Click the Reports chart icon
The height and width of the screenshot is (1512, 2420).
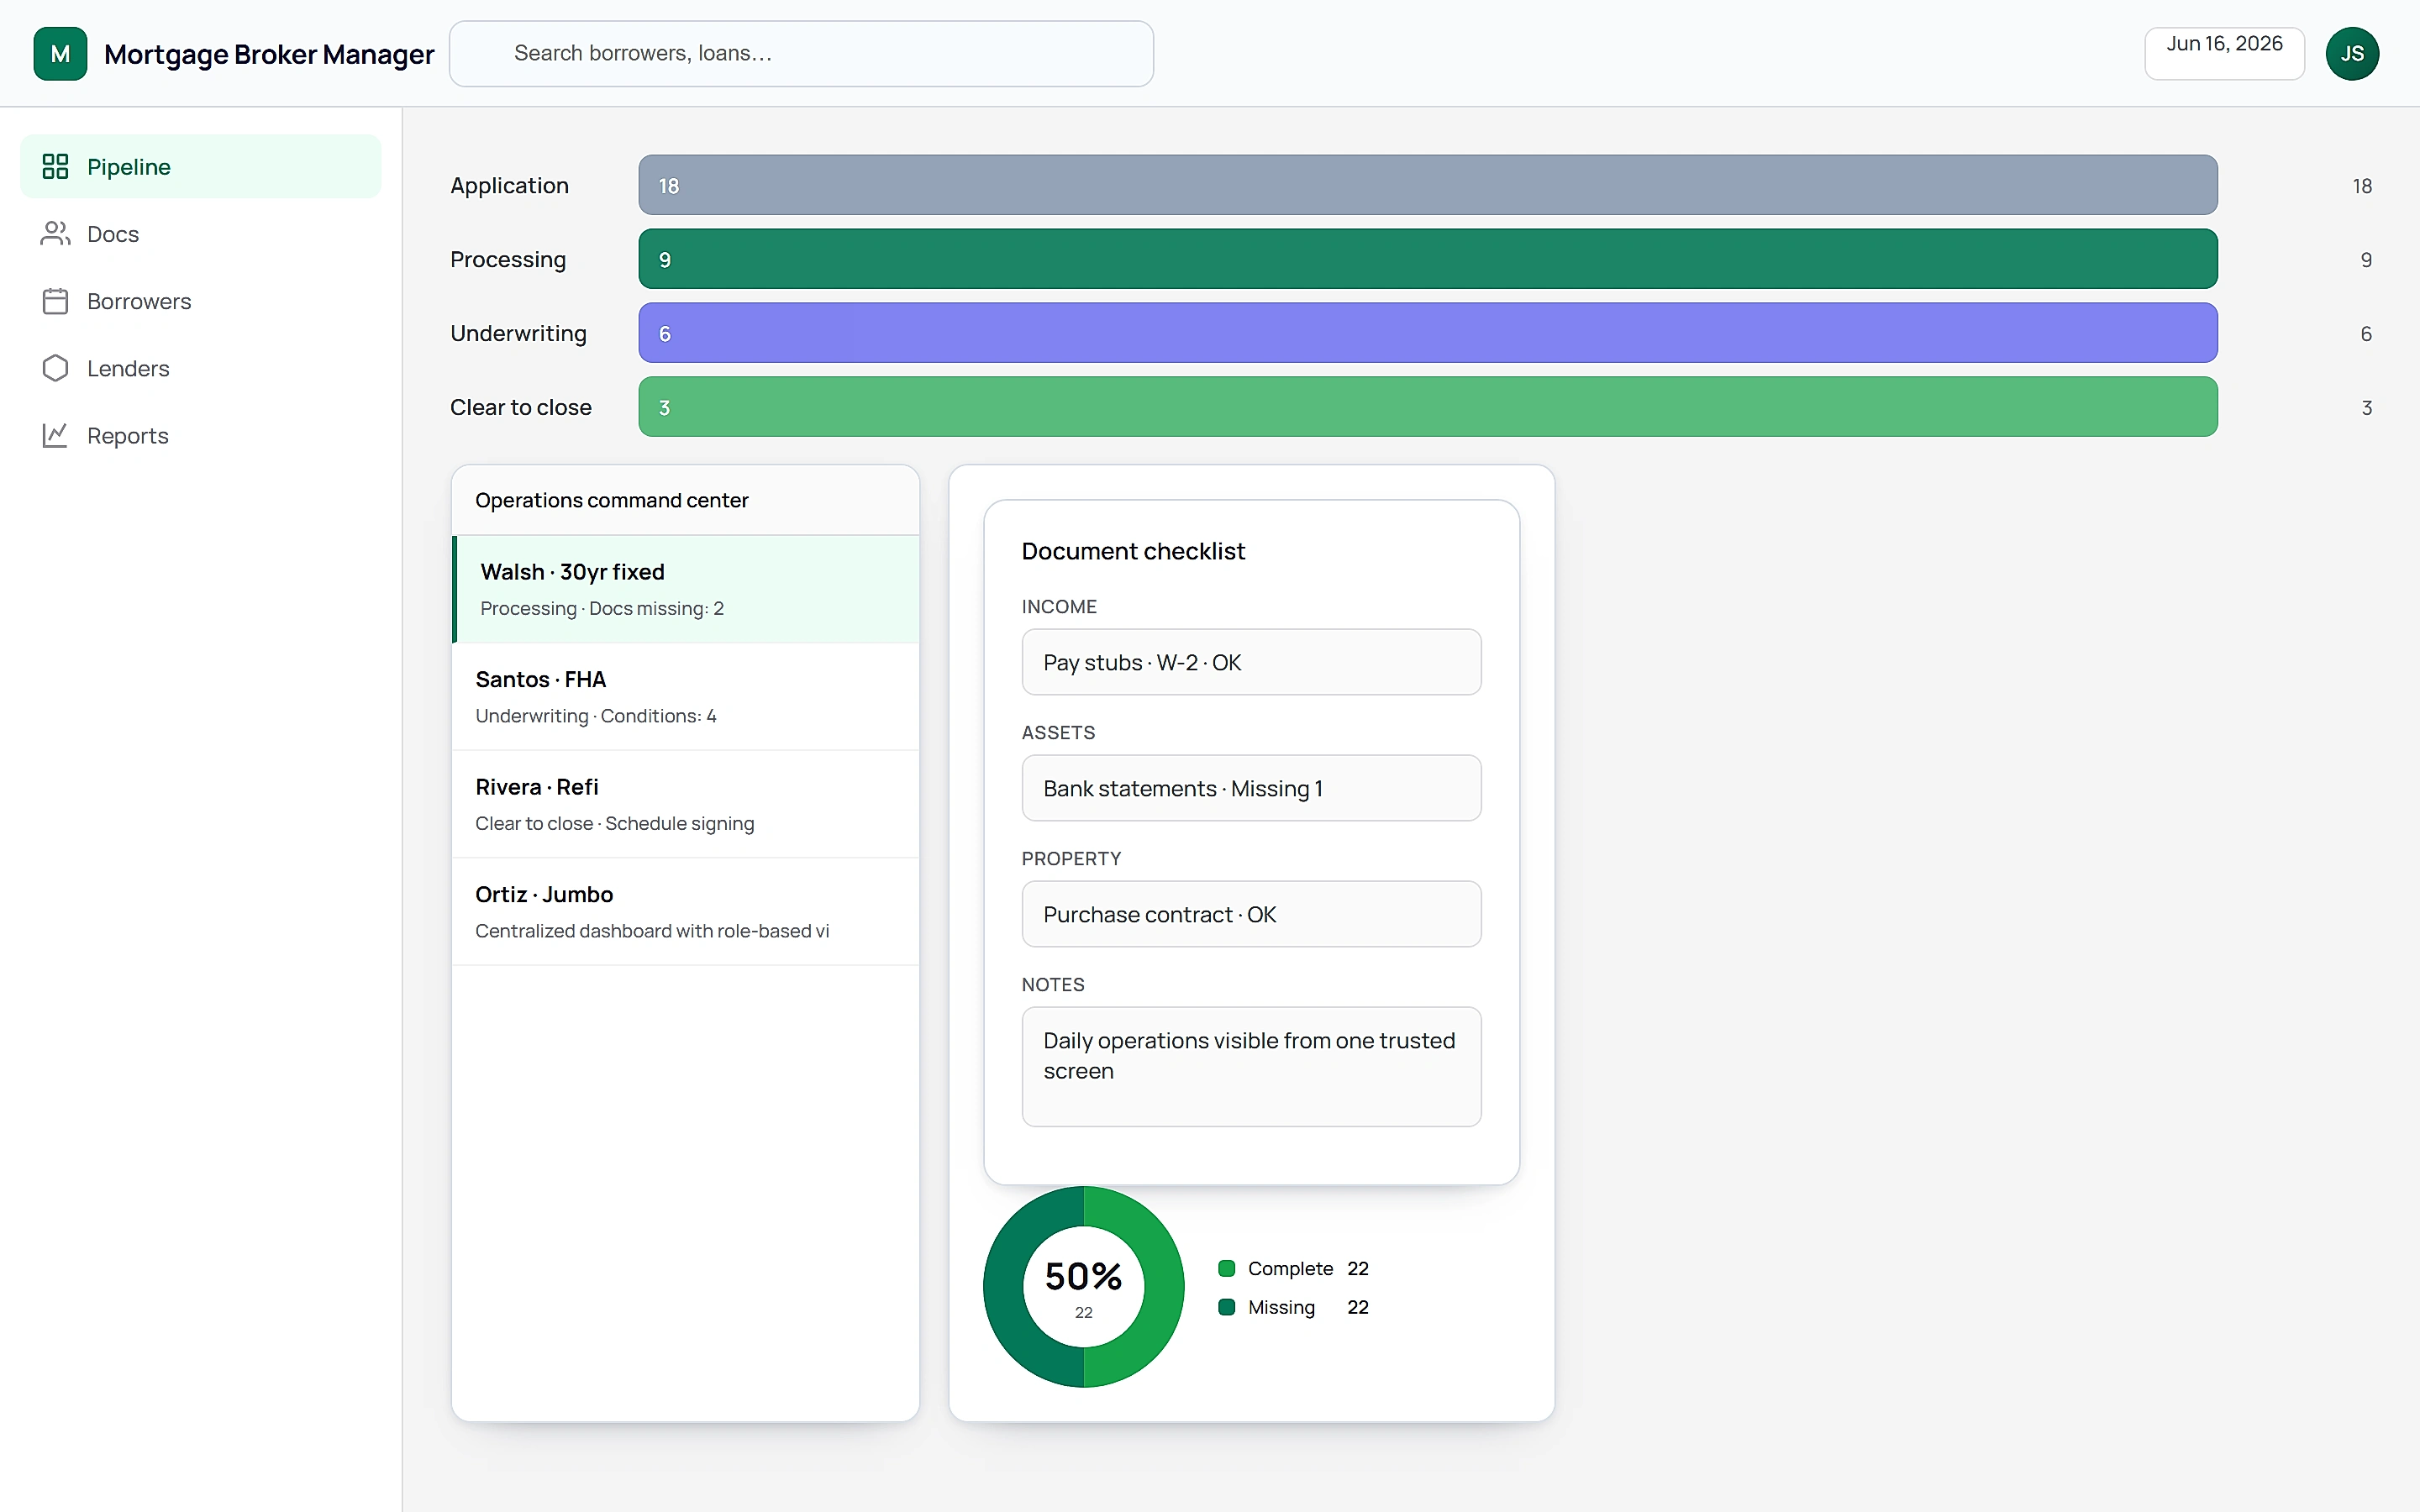(55, 435)
